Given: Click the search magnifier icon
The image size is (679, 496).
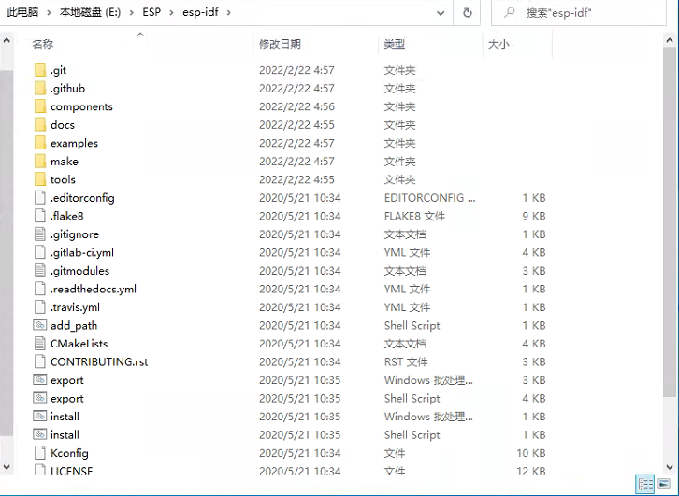Looking at the screenshot, I should click(510, 12).
